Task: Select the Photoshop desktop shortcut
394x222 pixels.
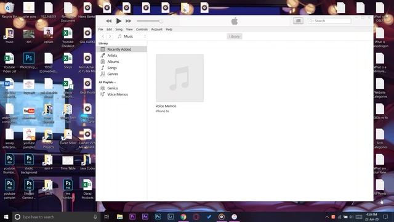Action: click(29, 61)
